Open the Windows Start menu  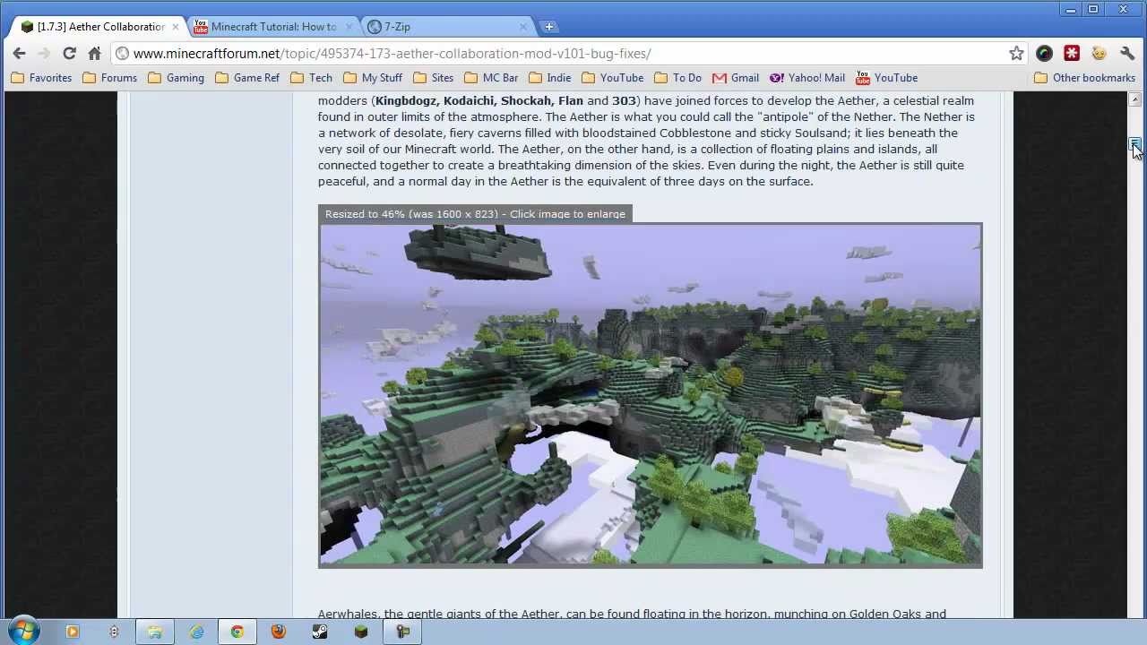coord(24,632)
